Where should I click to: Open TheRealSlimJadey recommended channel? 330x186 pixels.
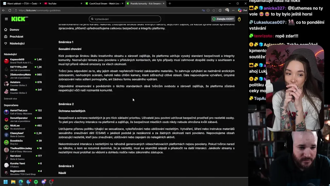(x=23, y=150)
